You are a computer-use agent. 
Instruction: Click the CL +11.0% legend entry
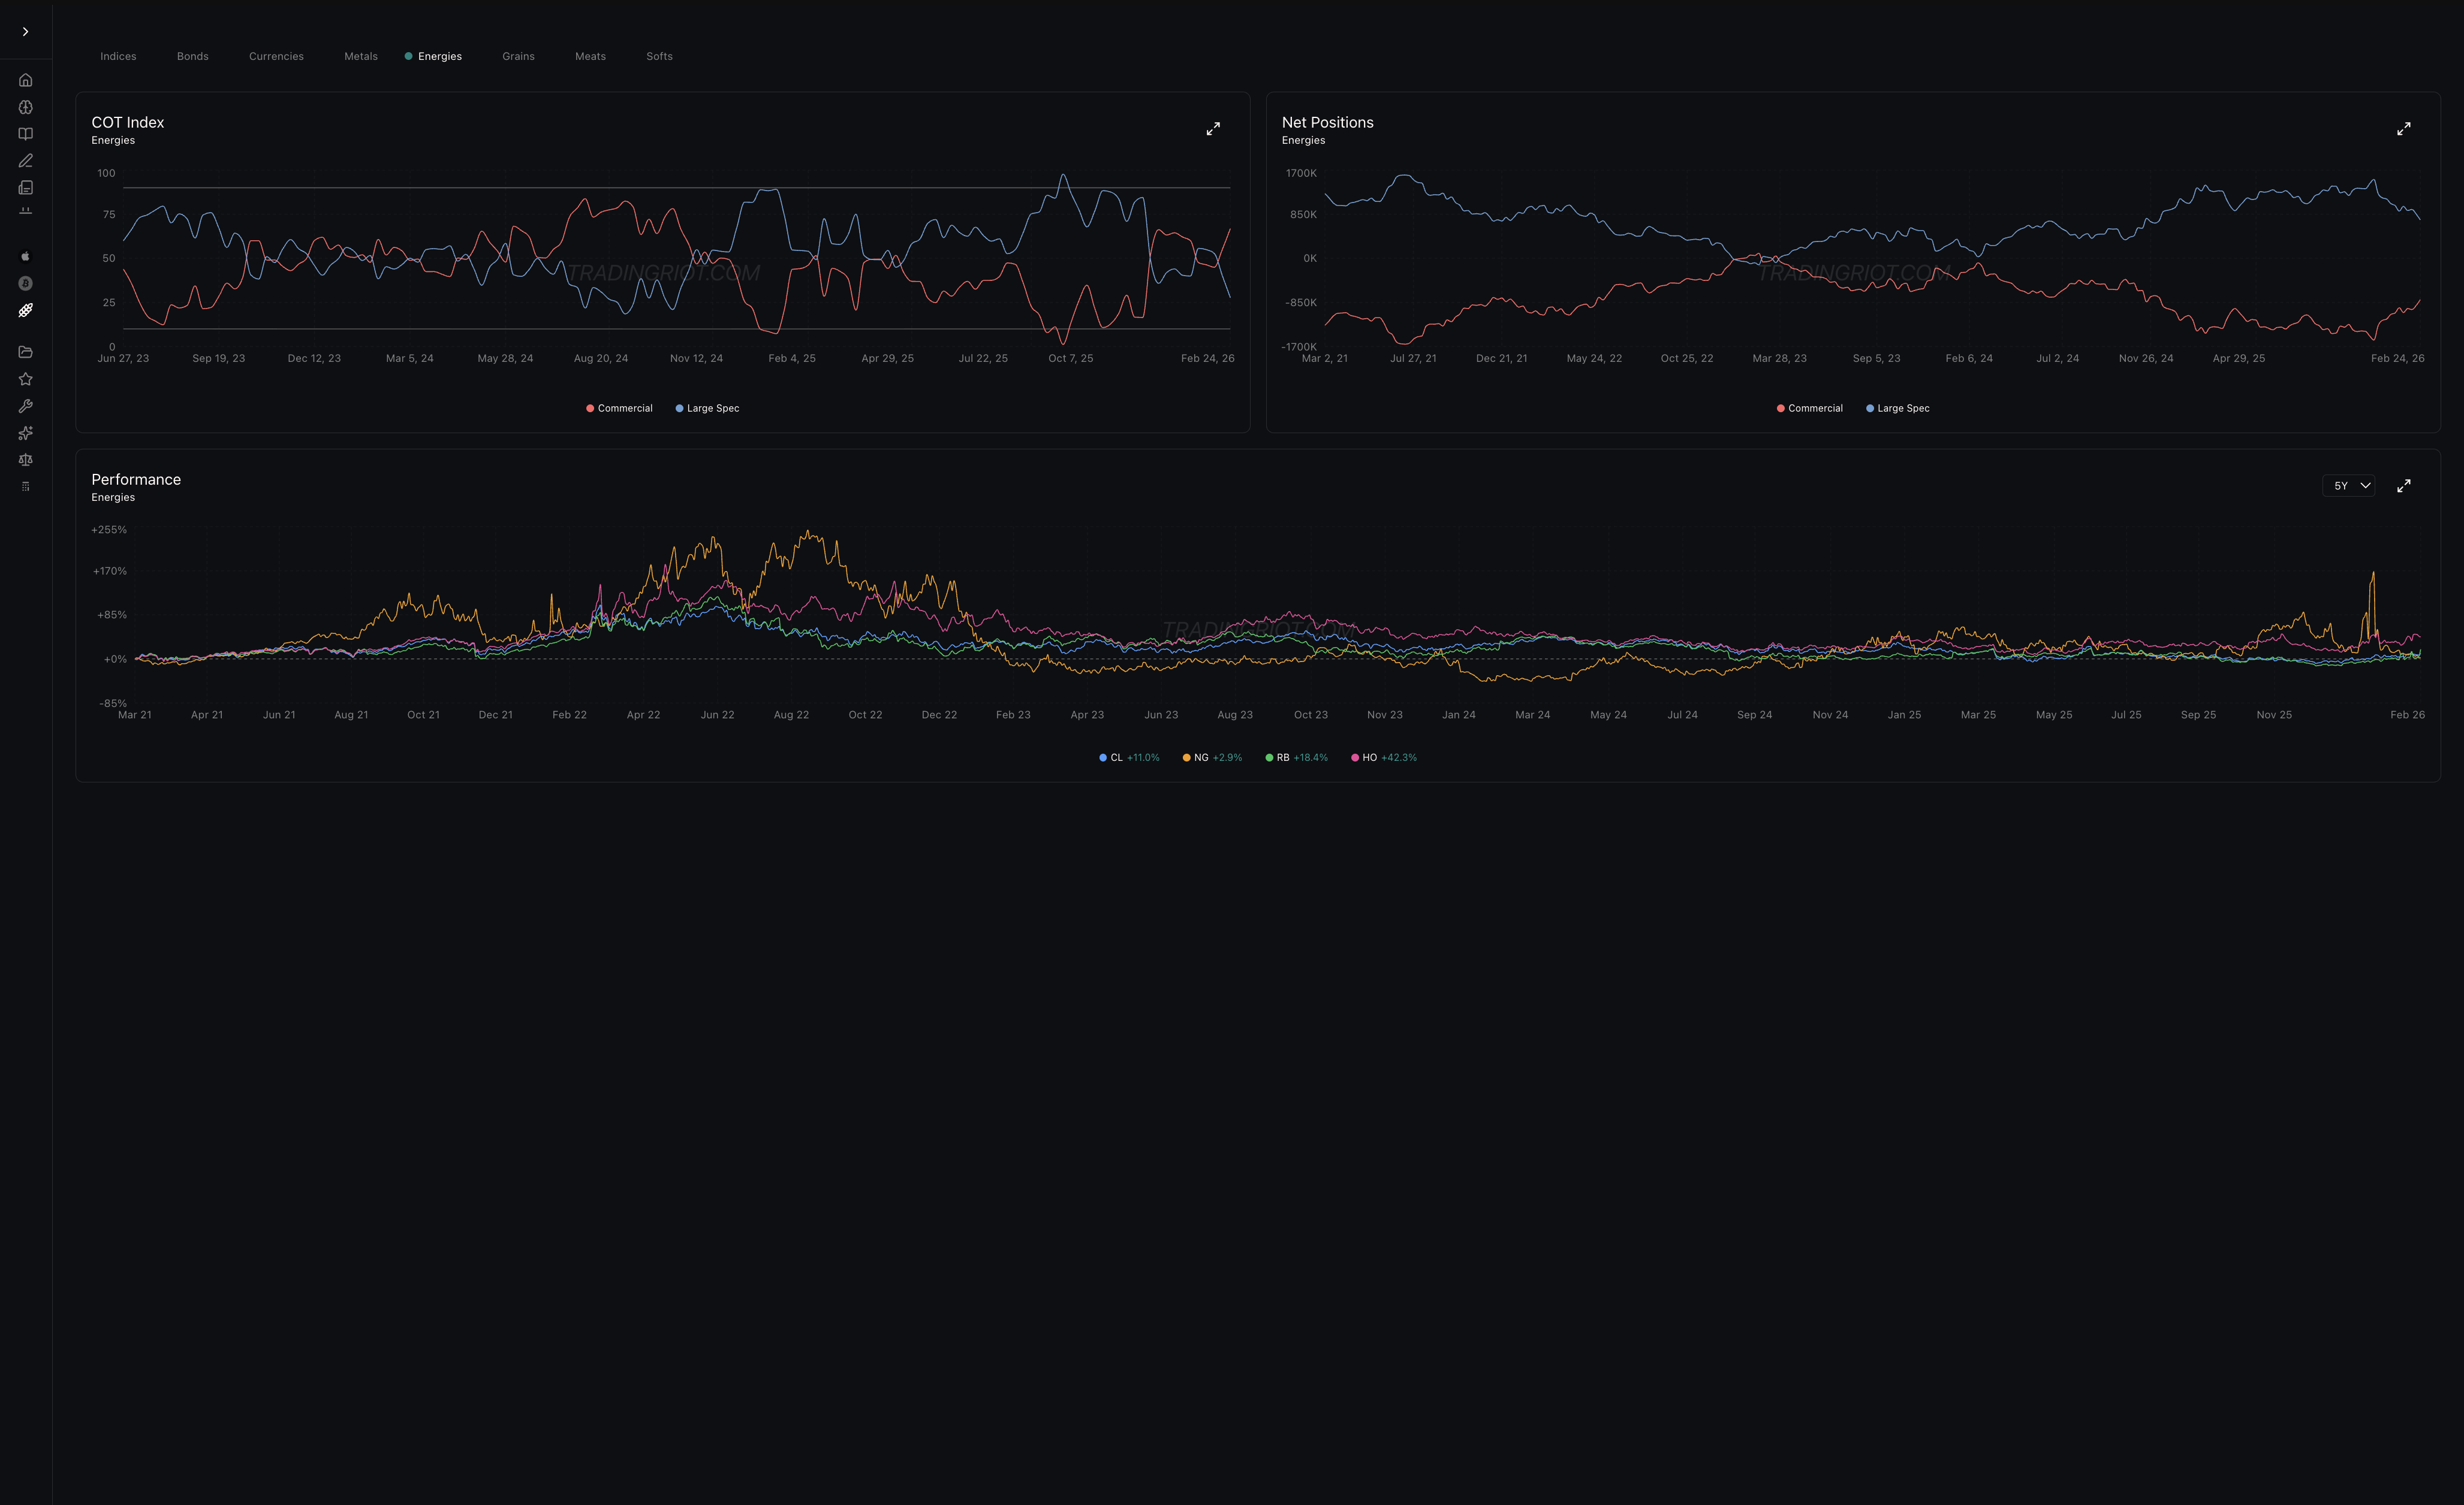1129,757
